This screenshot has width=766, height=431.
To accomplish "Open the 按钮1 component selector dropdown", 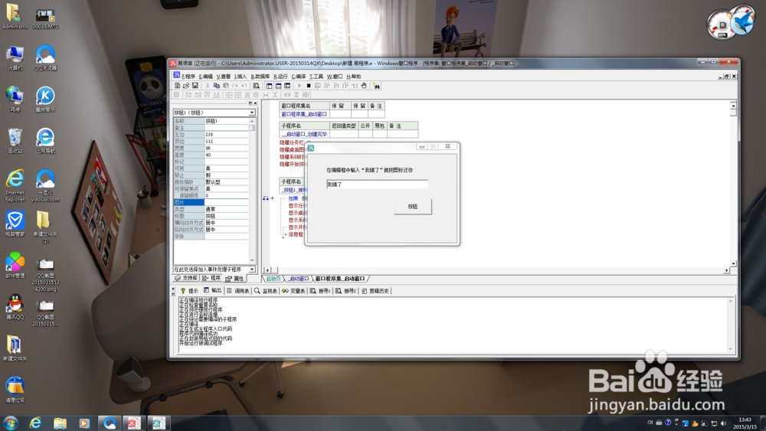I will [x=252, y=113].
